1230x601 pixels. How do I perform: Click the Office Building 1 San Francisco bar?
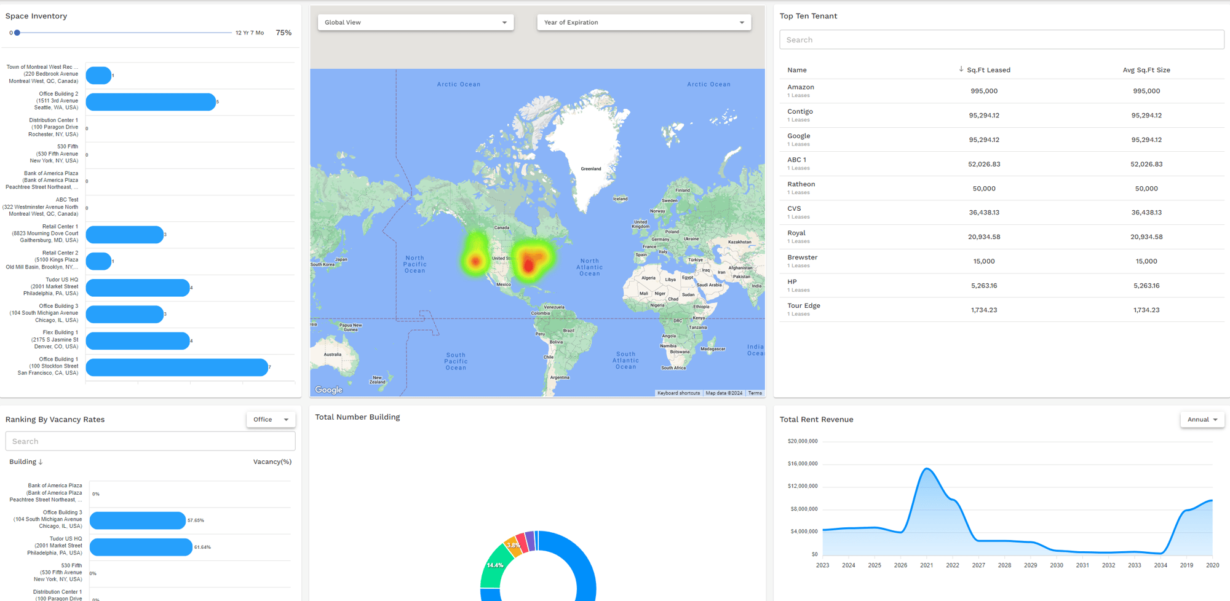177,367
